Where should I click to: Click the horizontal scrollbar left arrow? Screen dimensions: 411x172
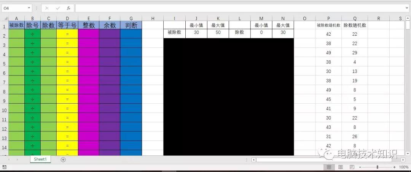pyautogui.click(x=253, y=159)
